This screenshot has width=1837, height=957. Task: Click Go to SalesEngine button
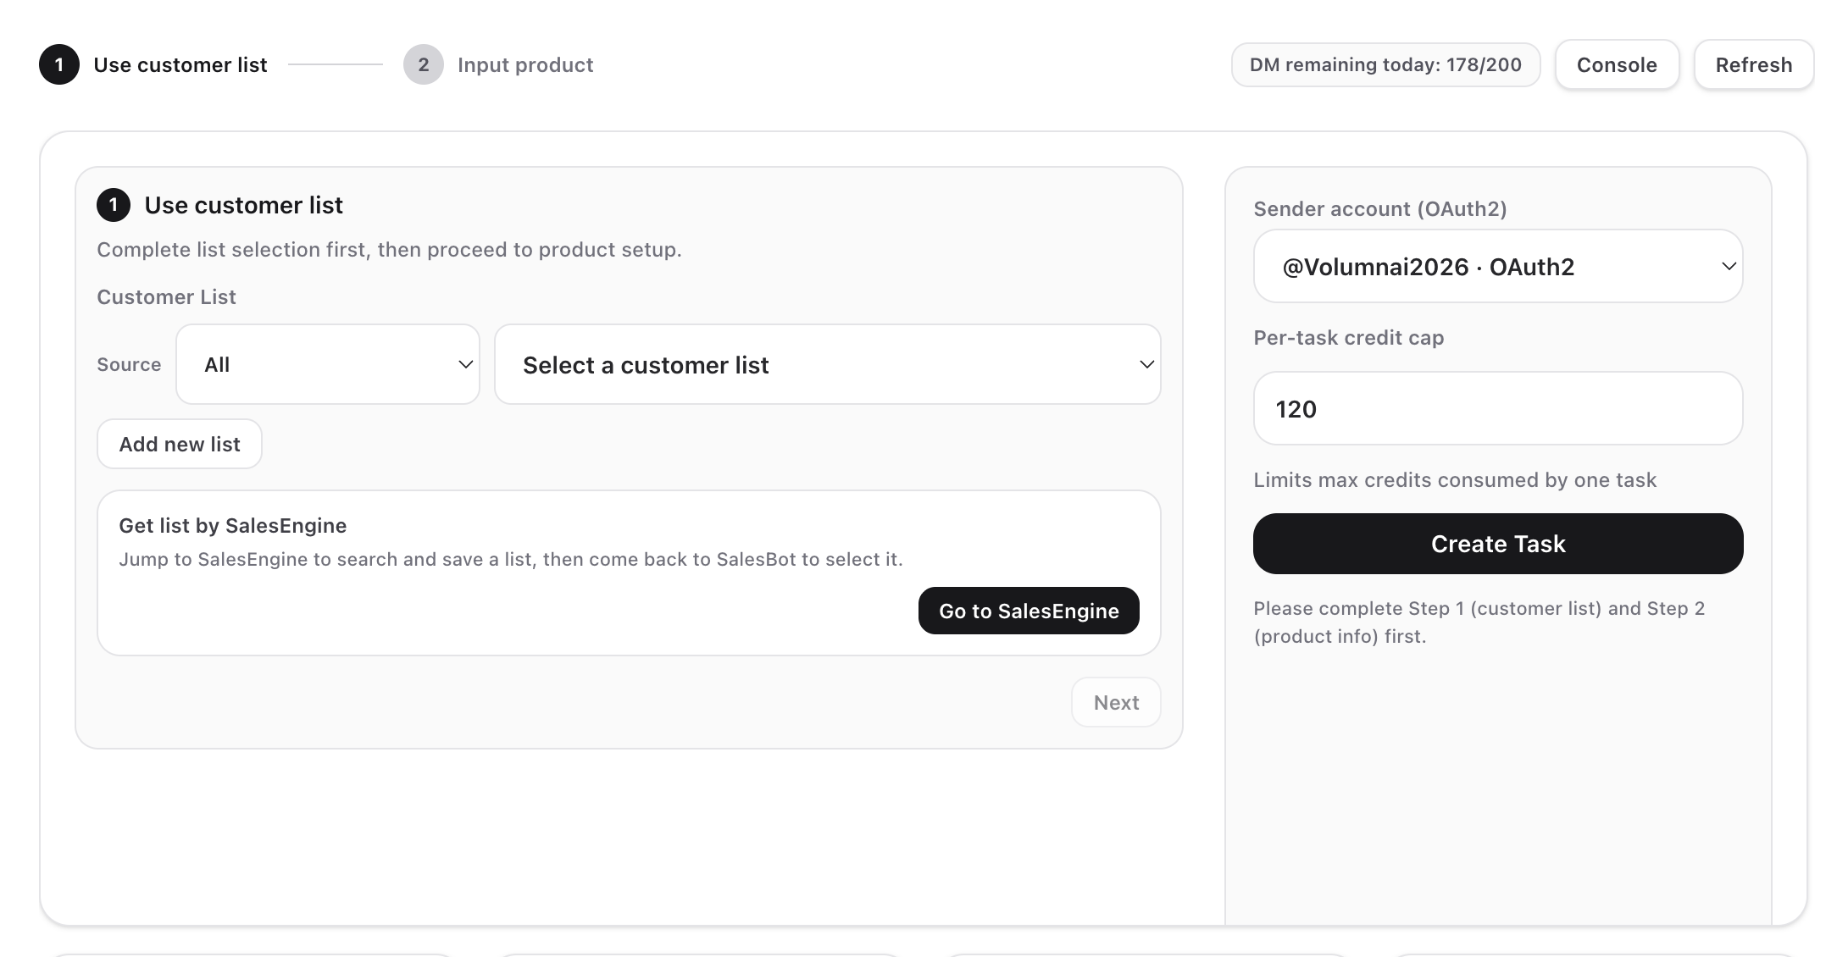(x=1028, y=611)
